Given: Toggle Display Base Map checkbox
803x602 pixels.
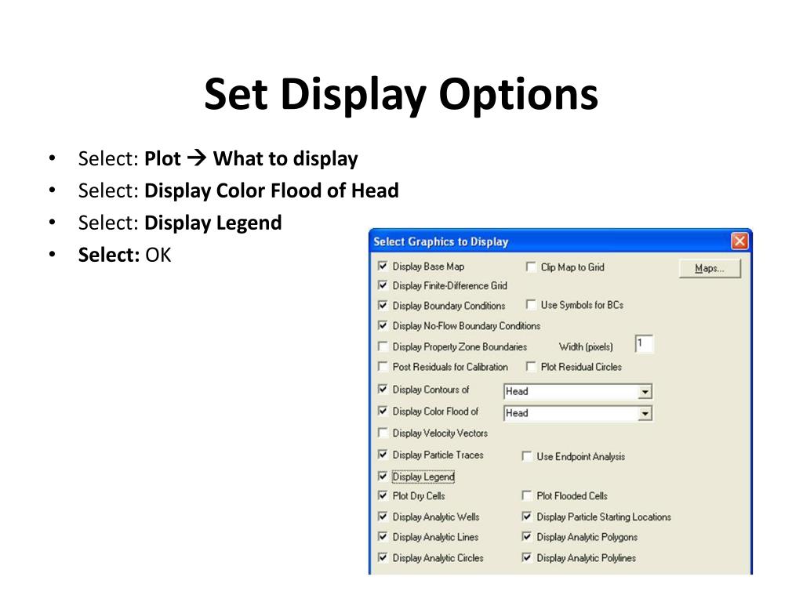Looking at the screenshot, I should click(383, 267).
